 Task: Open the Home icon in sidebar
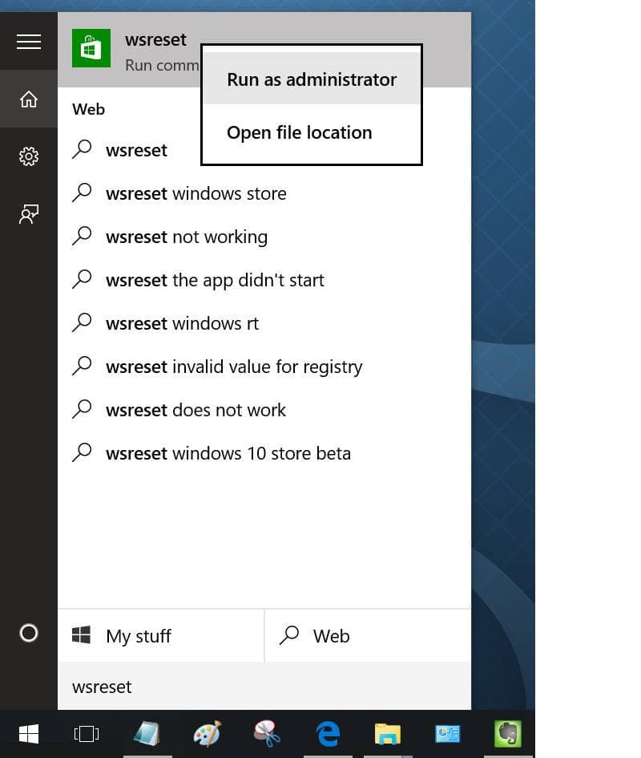29,99
